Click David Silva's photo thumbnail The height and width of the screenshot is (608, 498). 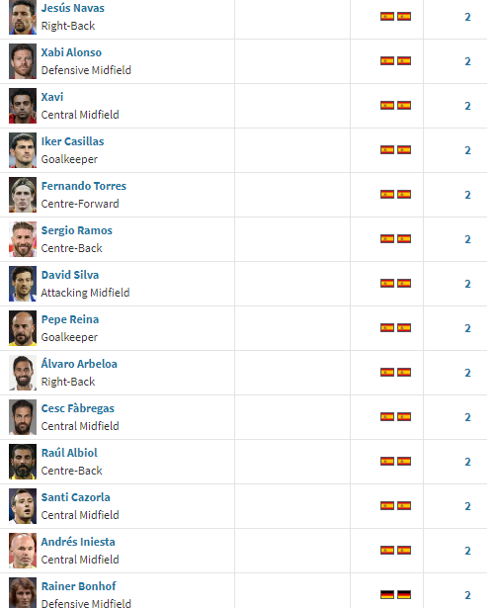(x=23, y=284)
